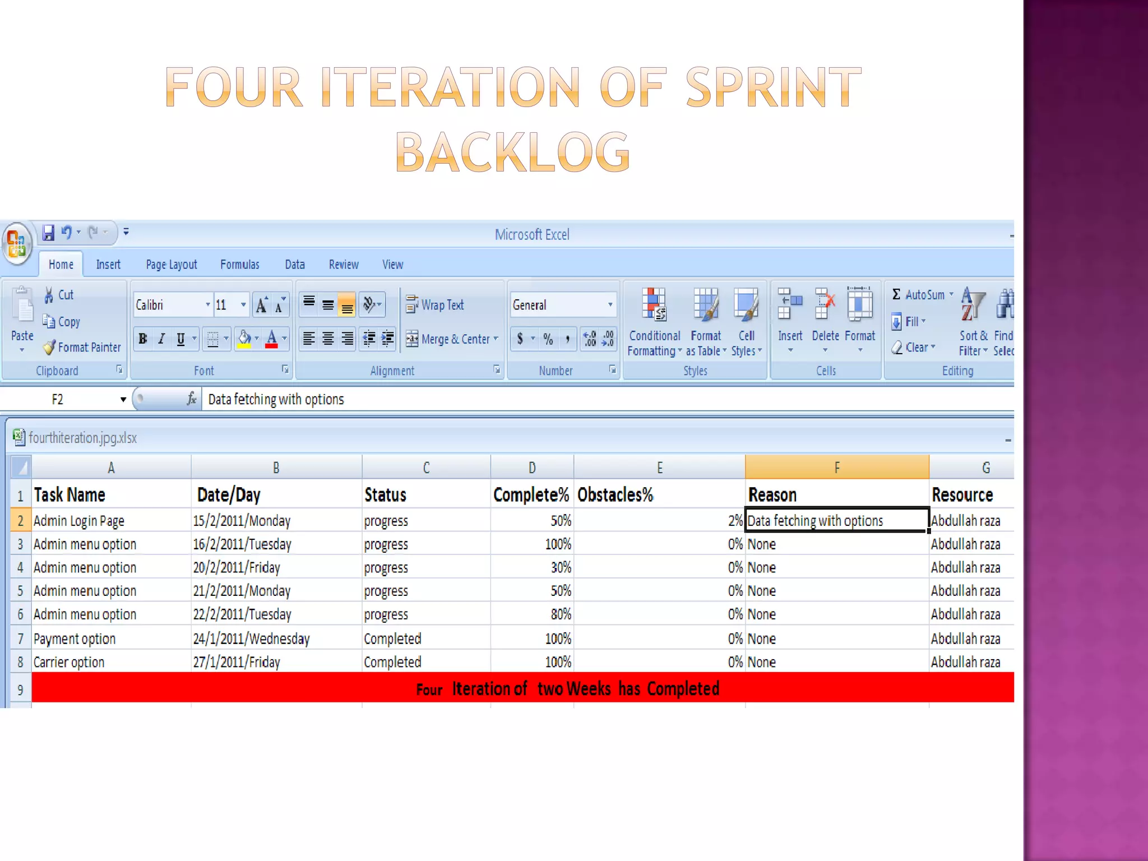Toggle italic formatting

click(x=161, y=339)
